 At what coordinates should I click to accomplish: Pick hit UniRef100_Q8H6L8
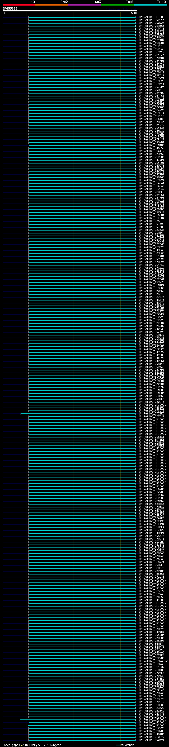151,67
